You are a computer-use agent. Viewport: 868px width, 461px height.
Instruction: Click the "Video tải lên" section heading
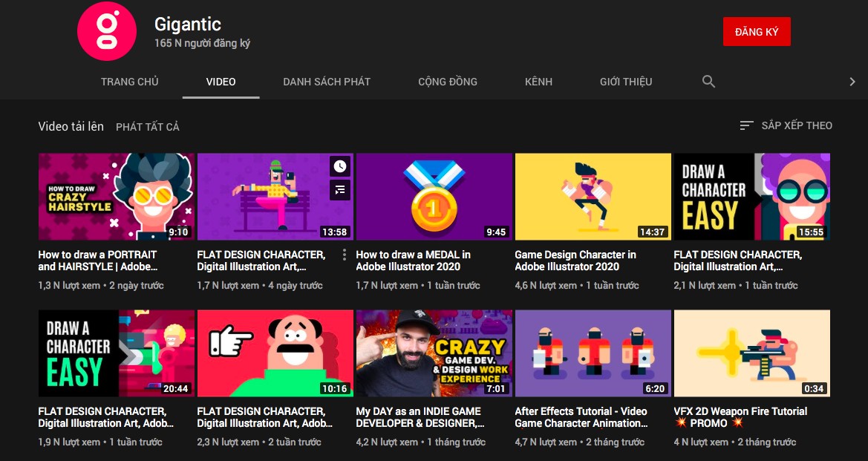[x=71, y=126]
